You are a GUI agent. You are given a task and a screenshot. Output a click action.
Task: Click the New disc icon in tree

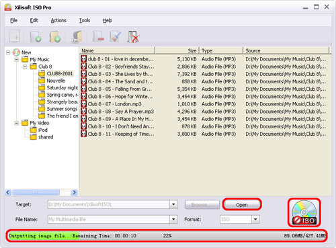tap(16, 52)
